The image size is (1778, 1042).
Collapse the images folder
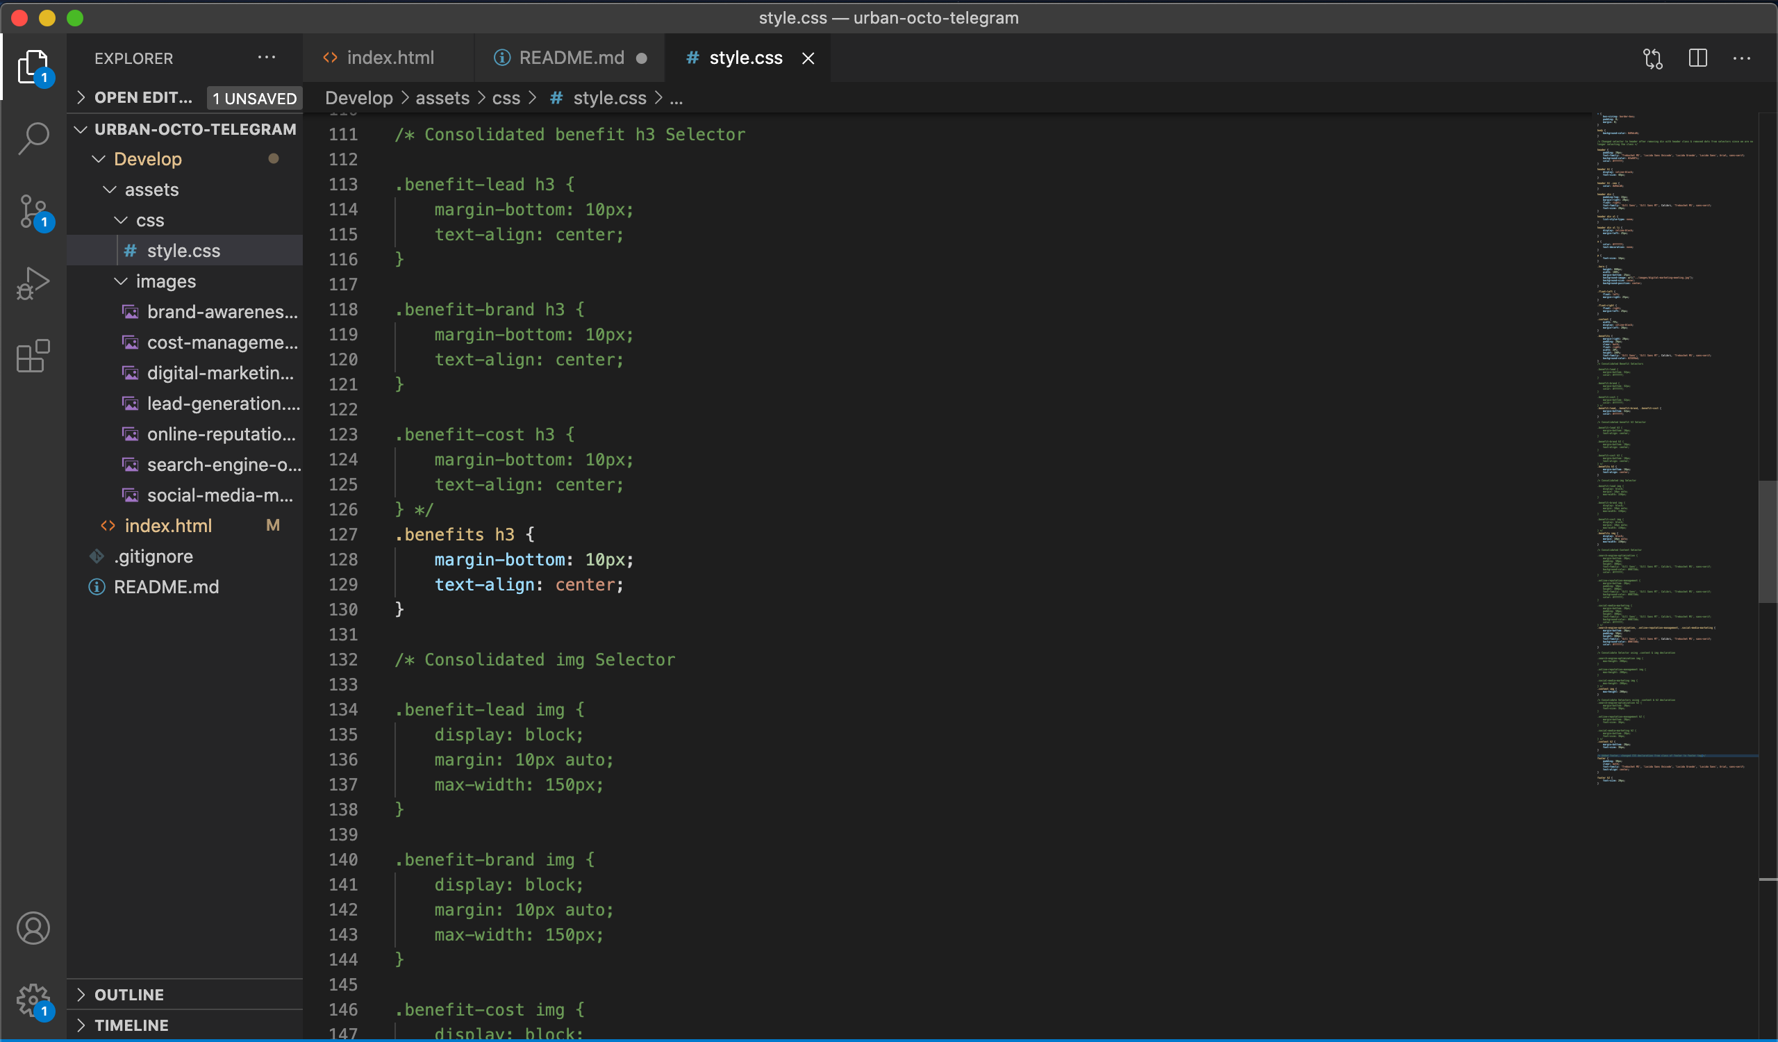click(x=121, y=281)
